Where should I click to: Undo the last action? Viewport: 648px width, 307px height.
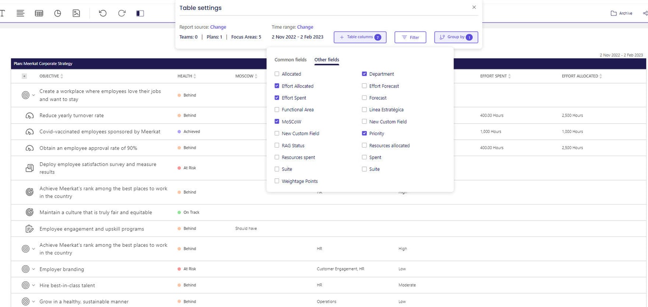pyautogui.click(x=103, y=13)
